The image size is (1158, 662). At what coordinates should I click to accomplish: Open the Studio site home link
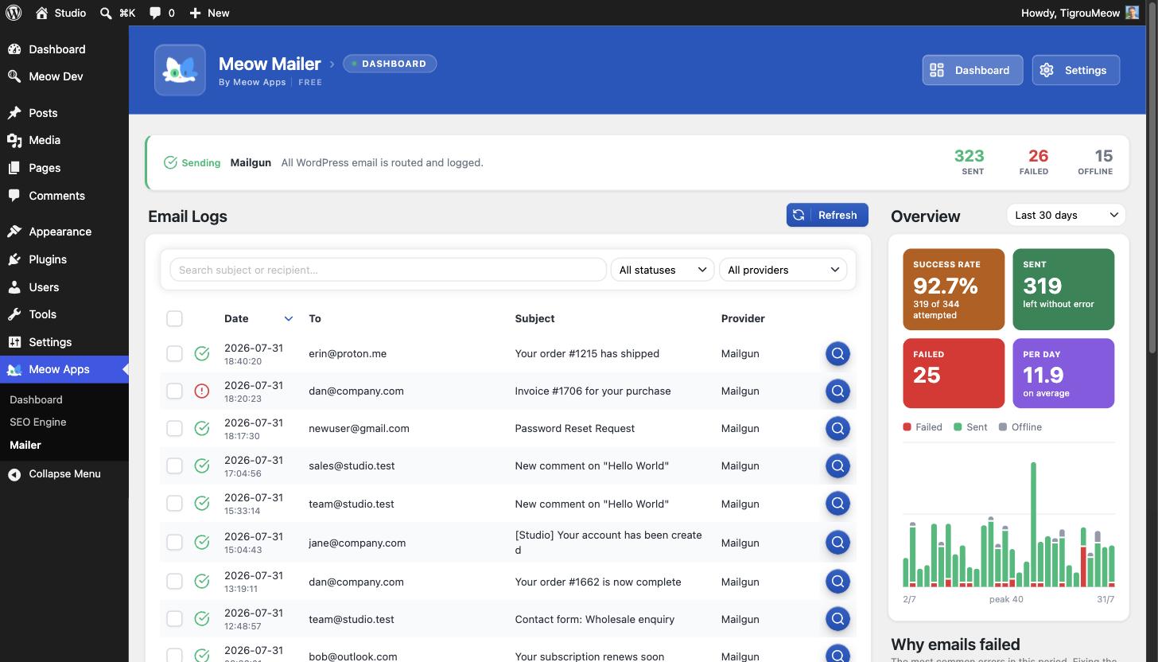[x=60, y=13]
